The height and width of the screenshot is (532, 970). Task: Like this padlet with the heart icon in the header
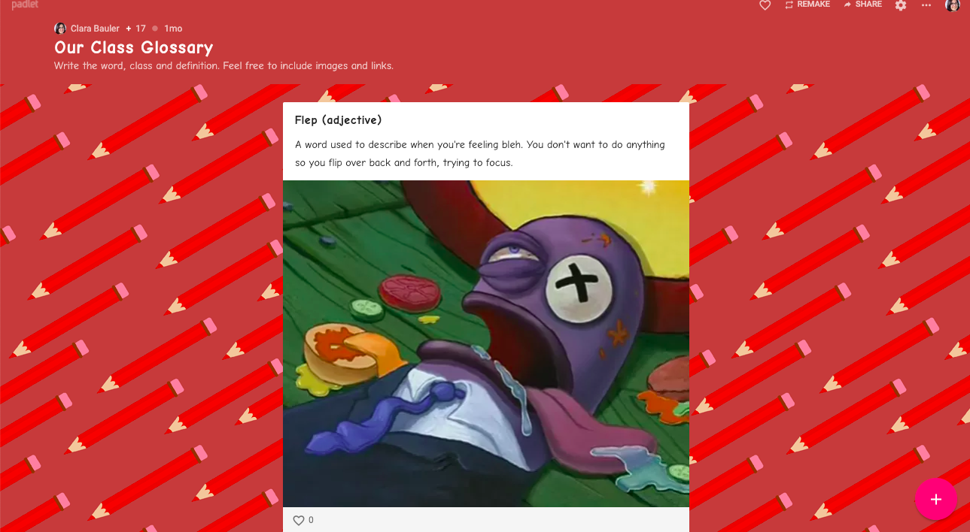pyautogui.click(x=765, y=5)
